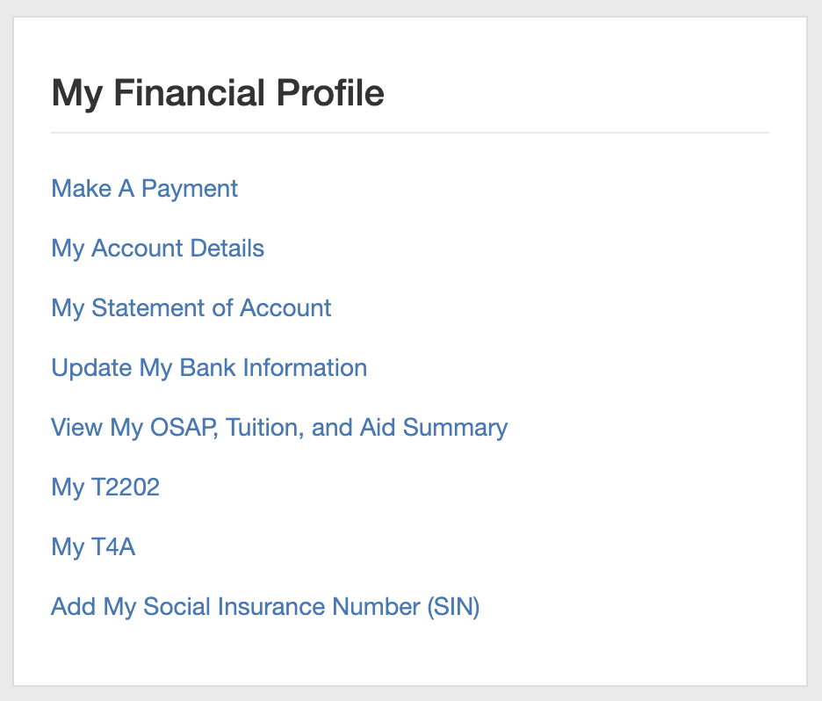Image resolution: width=822 pixels, height=701 pixels.
Task: Open the OSAP, Tuition, and Aid Summary
Action: pyautogui.click(x=279, y=428)
